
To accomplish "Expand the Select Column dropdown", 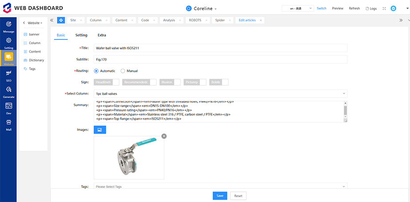I will (220, 94).
